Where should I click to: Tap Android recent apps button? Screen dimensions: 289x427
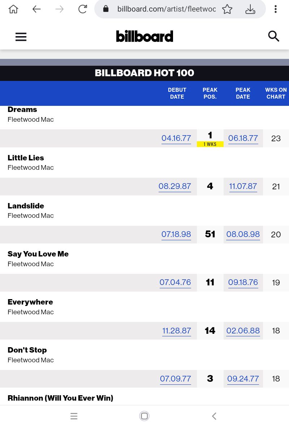74,416
